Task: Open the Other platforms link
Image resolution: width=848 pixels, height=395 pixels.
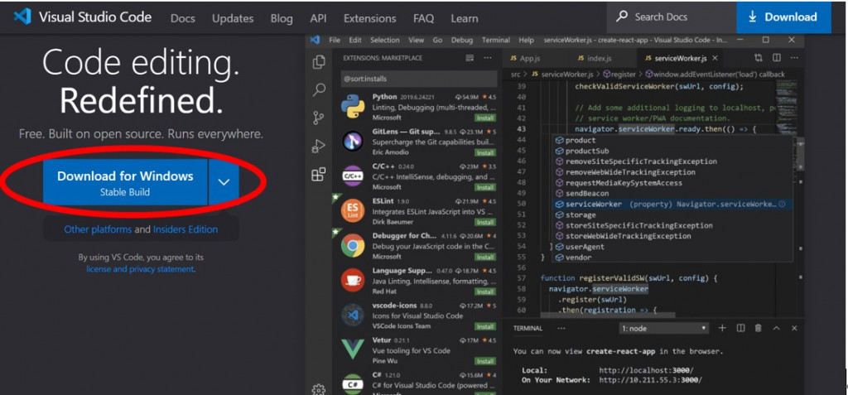Action: click(x=98, y=229)
